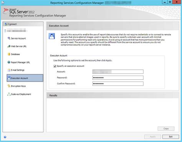Open the Encryption Keys page
Viewport: 182px width, 142px height.
18,86
